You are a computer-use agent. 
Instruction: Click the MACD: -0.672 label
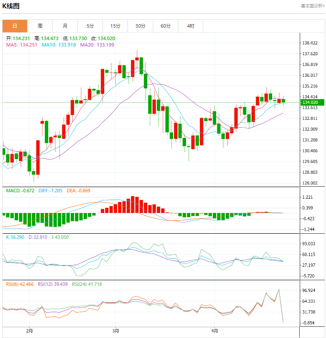coord(20,191)
